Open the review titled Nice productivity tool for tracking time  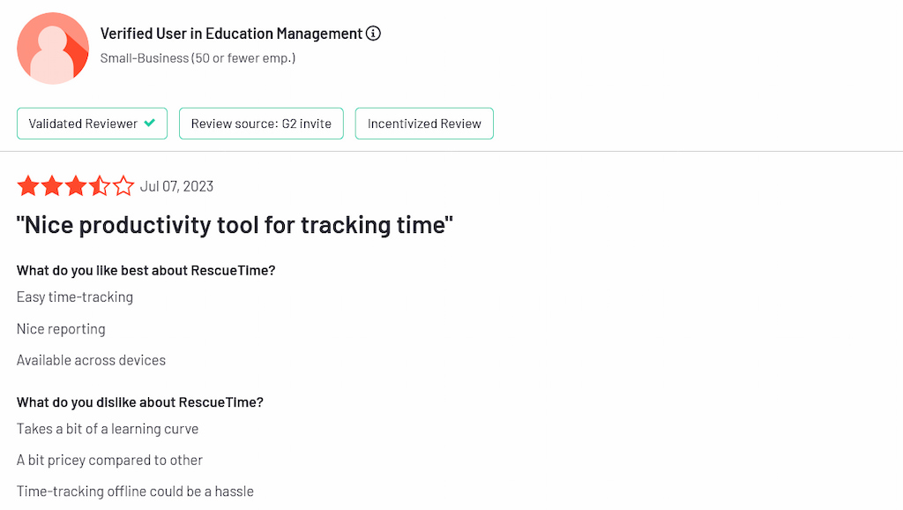(x=234, y=224)
